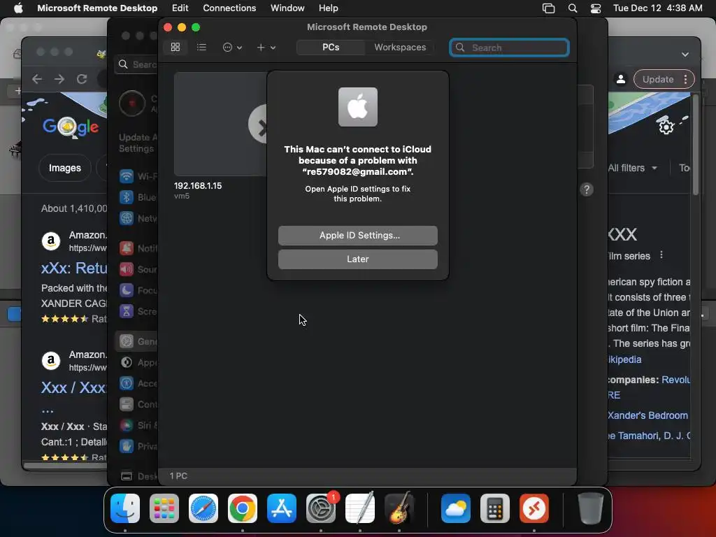Open Spotlight search in menu bar
The height and width of the screenshot is (537, 716).
572,8
